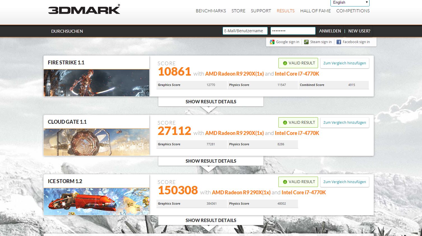Click the Steam sign in link text
This screenshot has height=236, width=422.
click(x=321, y=42)
